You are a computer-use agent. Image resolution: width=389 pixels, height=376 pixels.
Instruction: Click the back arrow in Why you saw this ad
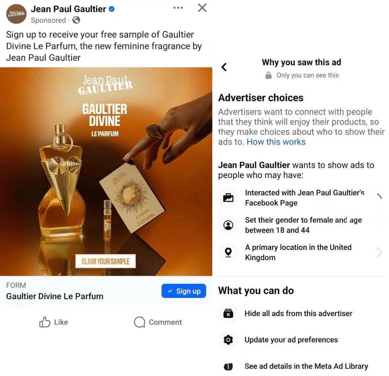[224, 67]
